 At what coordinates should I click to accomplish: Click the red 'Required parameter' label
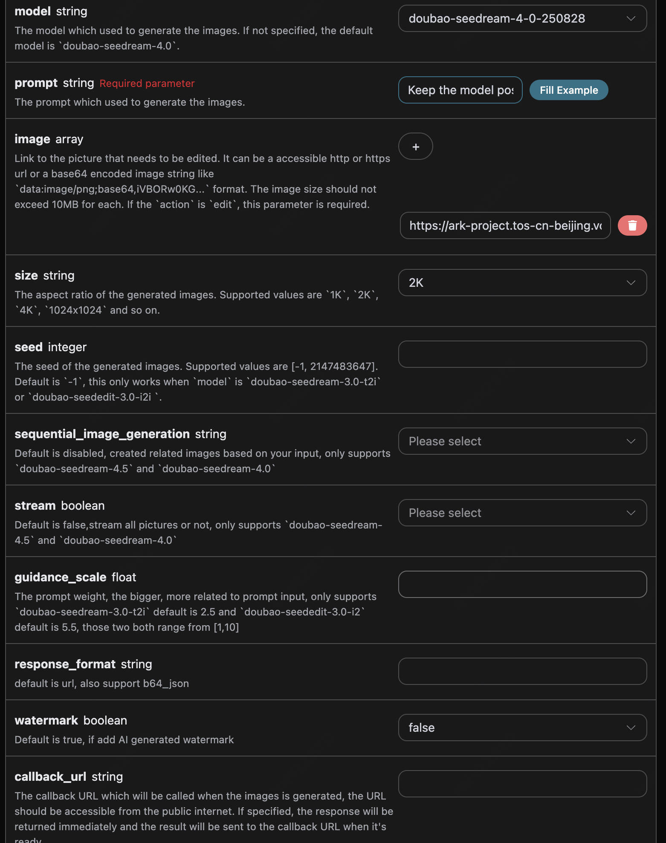click(147, 84)
